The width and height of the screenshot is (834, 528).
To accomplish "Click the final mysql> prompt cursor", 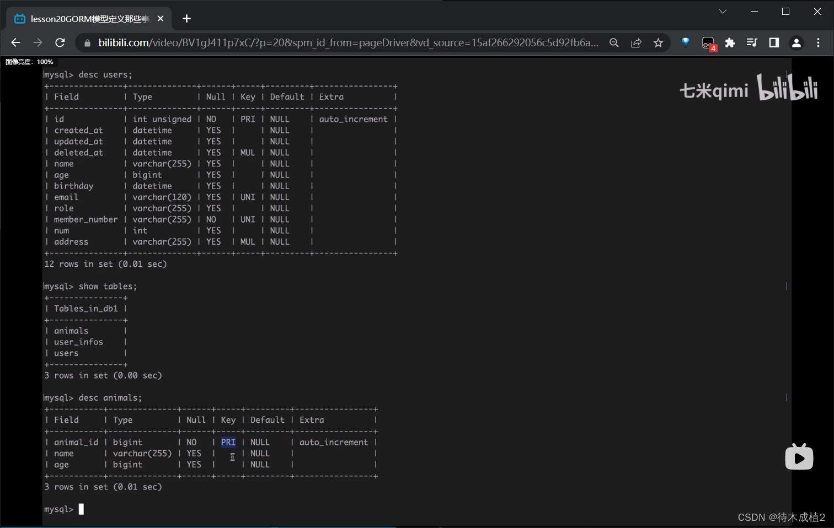I will pyautogui.click(x=81, y=509).
